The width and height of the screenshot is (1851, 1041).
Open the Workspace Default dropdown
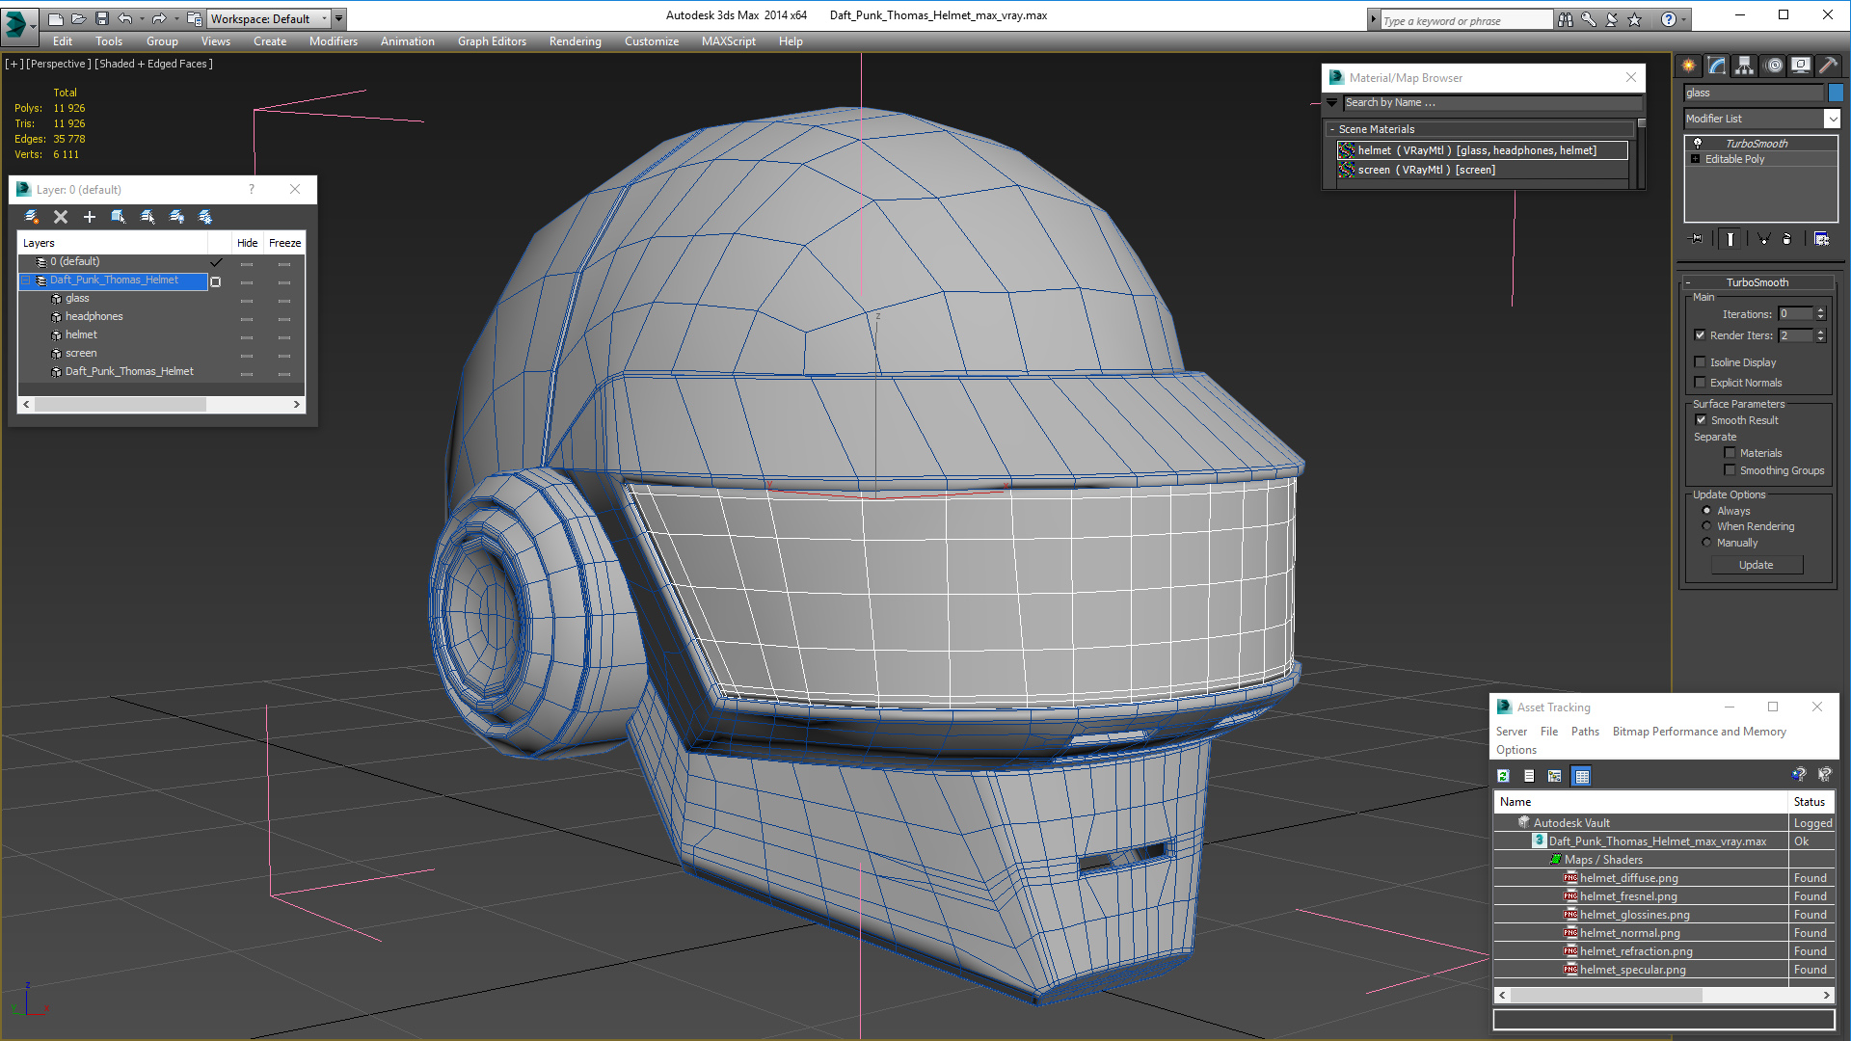pyautogui.click(x=269, y=18)
